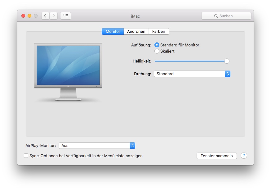The height and width of the screenshot is (190, 271).
Task: Click inside the Suchen search field
Action: pyautogui.click(x=226, y=16)
